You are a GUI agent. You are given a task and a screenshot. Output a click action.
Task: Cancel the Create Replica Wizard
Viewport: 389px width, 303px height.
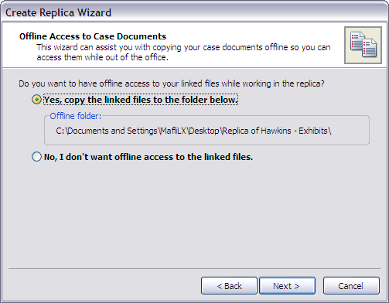351,285
